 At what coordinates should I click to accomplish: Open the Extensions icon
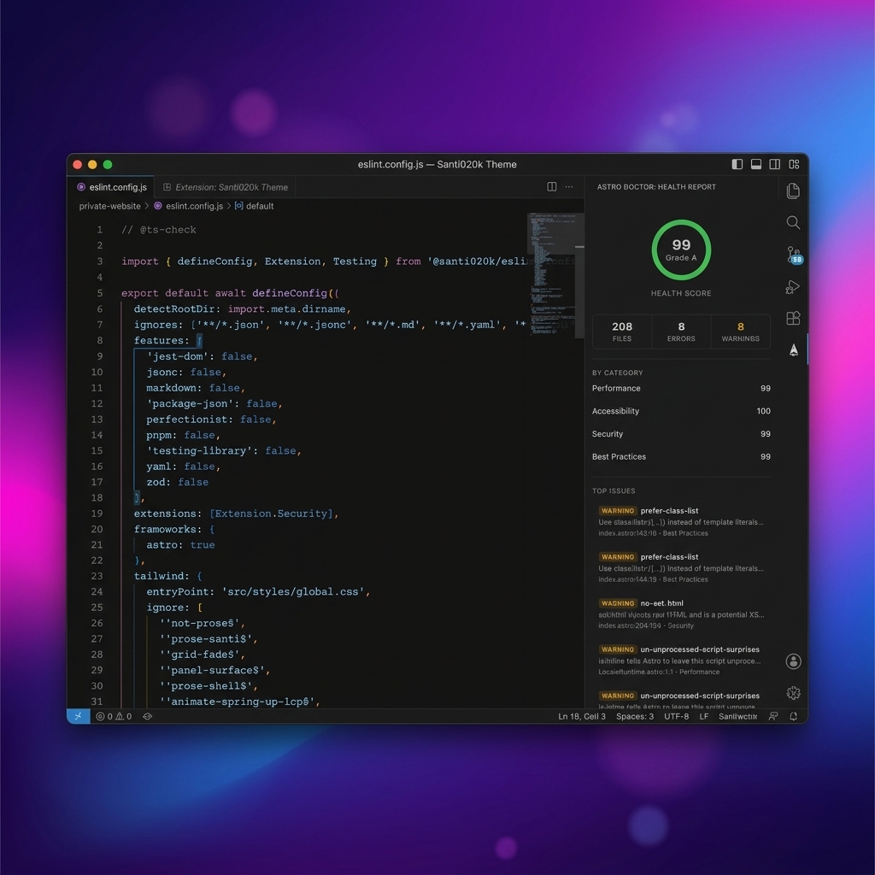point(793,318)
